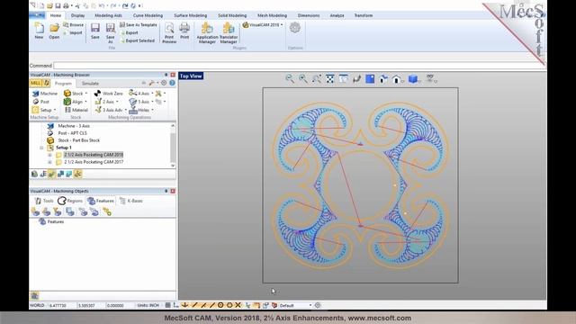576x324 pixels.
Task: Select Stock - Part Box Stock item
Action: click(78, 140)
